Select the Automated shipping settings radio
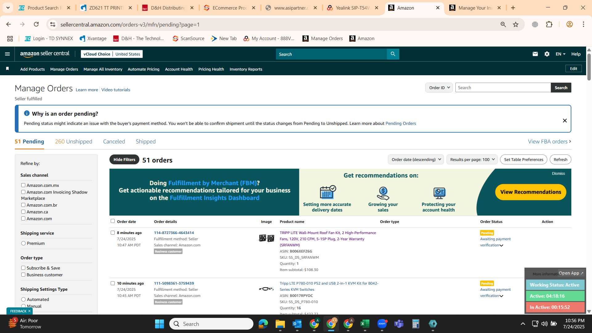This screenshot has width=592, height=333. click(23, 299)
